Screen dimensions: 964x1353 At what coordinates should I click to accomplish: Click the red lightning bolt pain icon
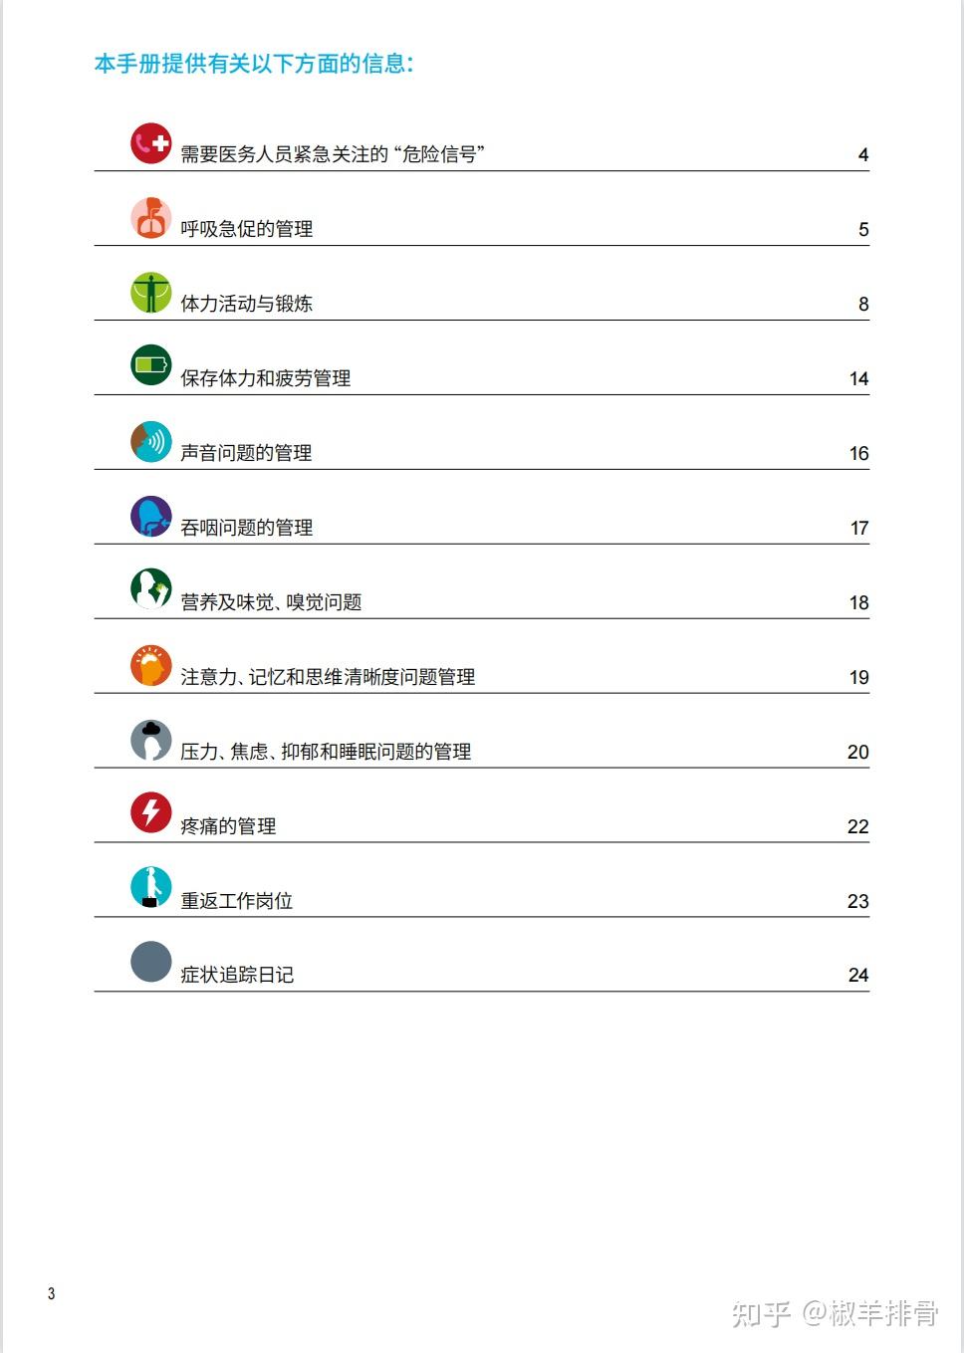pyautogui.click(x=151, y=812)
